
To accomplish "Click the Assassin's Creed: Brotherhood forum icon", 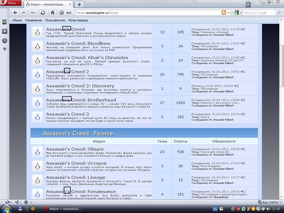I will click(x=37, y=103).
